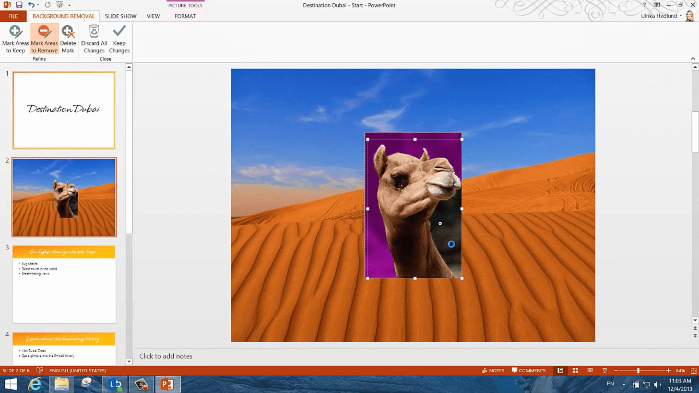
Task: Expand undo history dropdown arrow
Action: [x=38, y=5]
